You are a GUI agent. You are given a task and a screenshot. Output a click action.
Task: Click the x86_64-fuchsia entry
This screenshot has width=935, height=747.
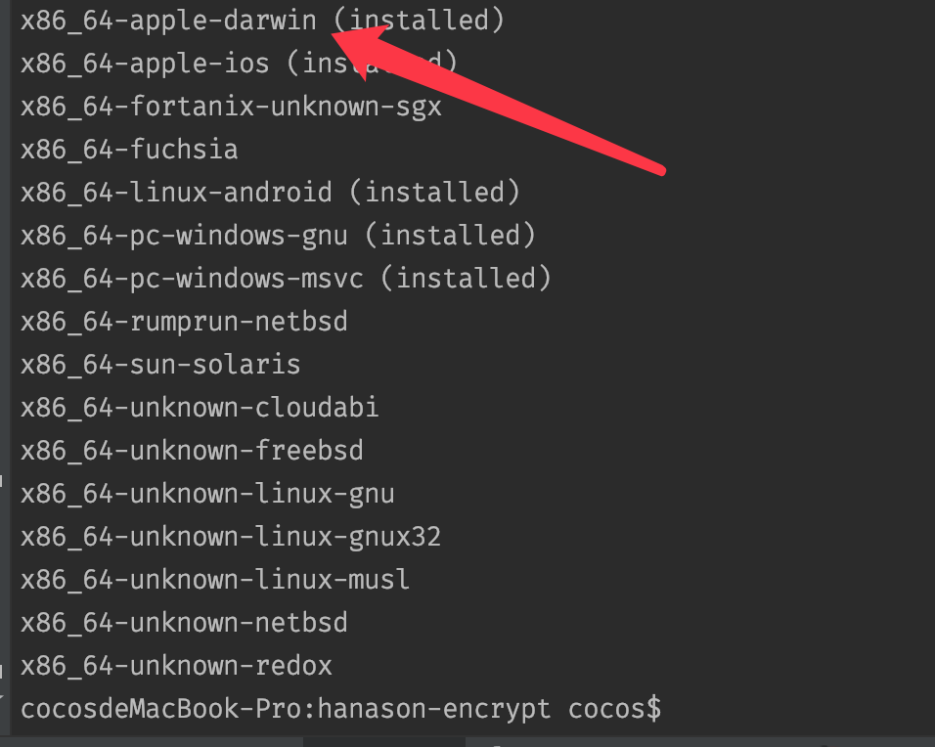(x=129, y=149)
